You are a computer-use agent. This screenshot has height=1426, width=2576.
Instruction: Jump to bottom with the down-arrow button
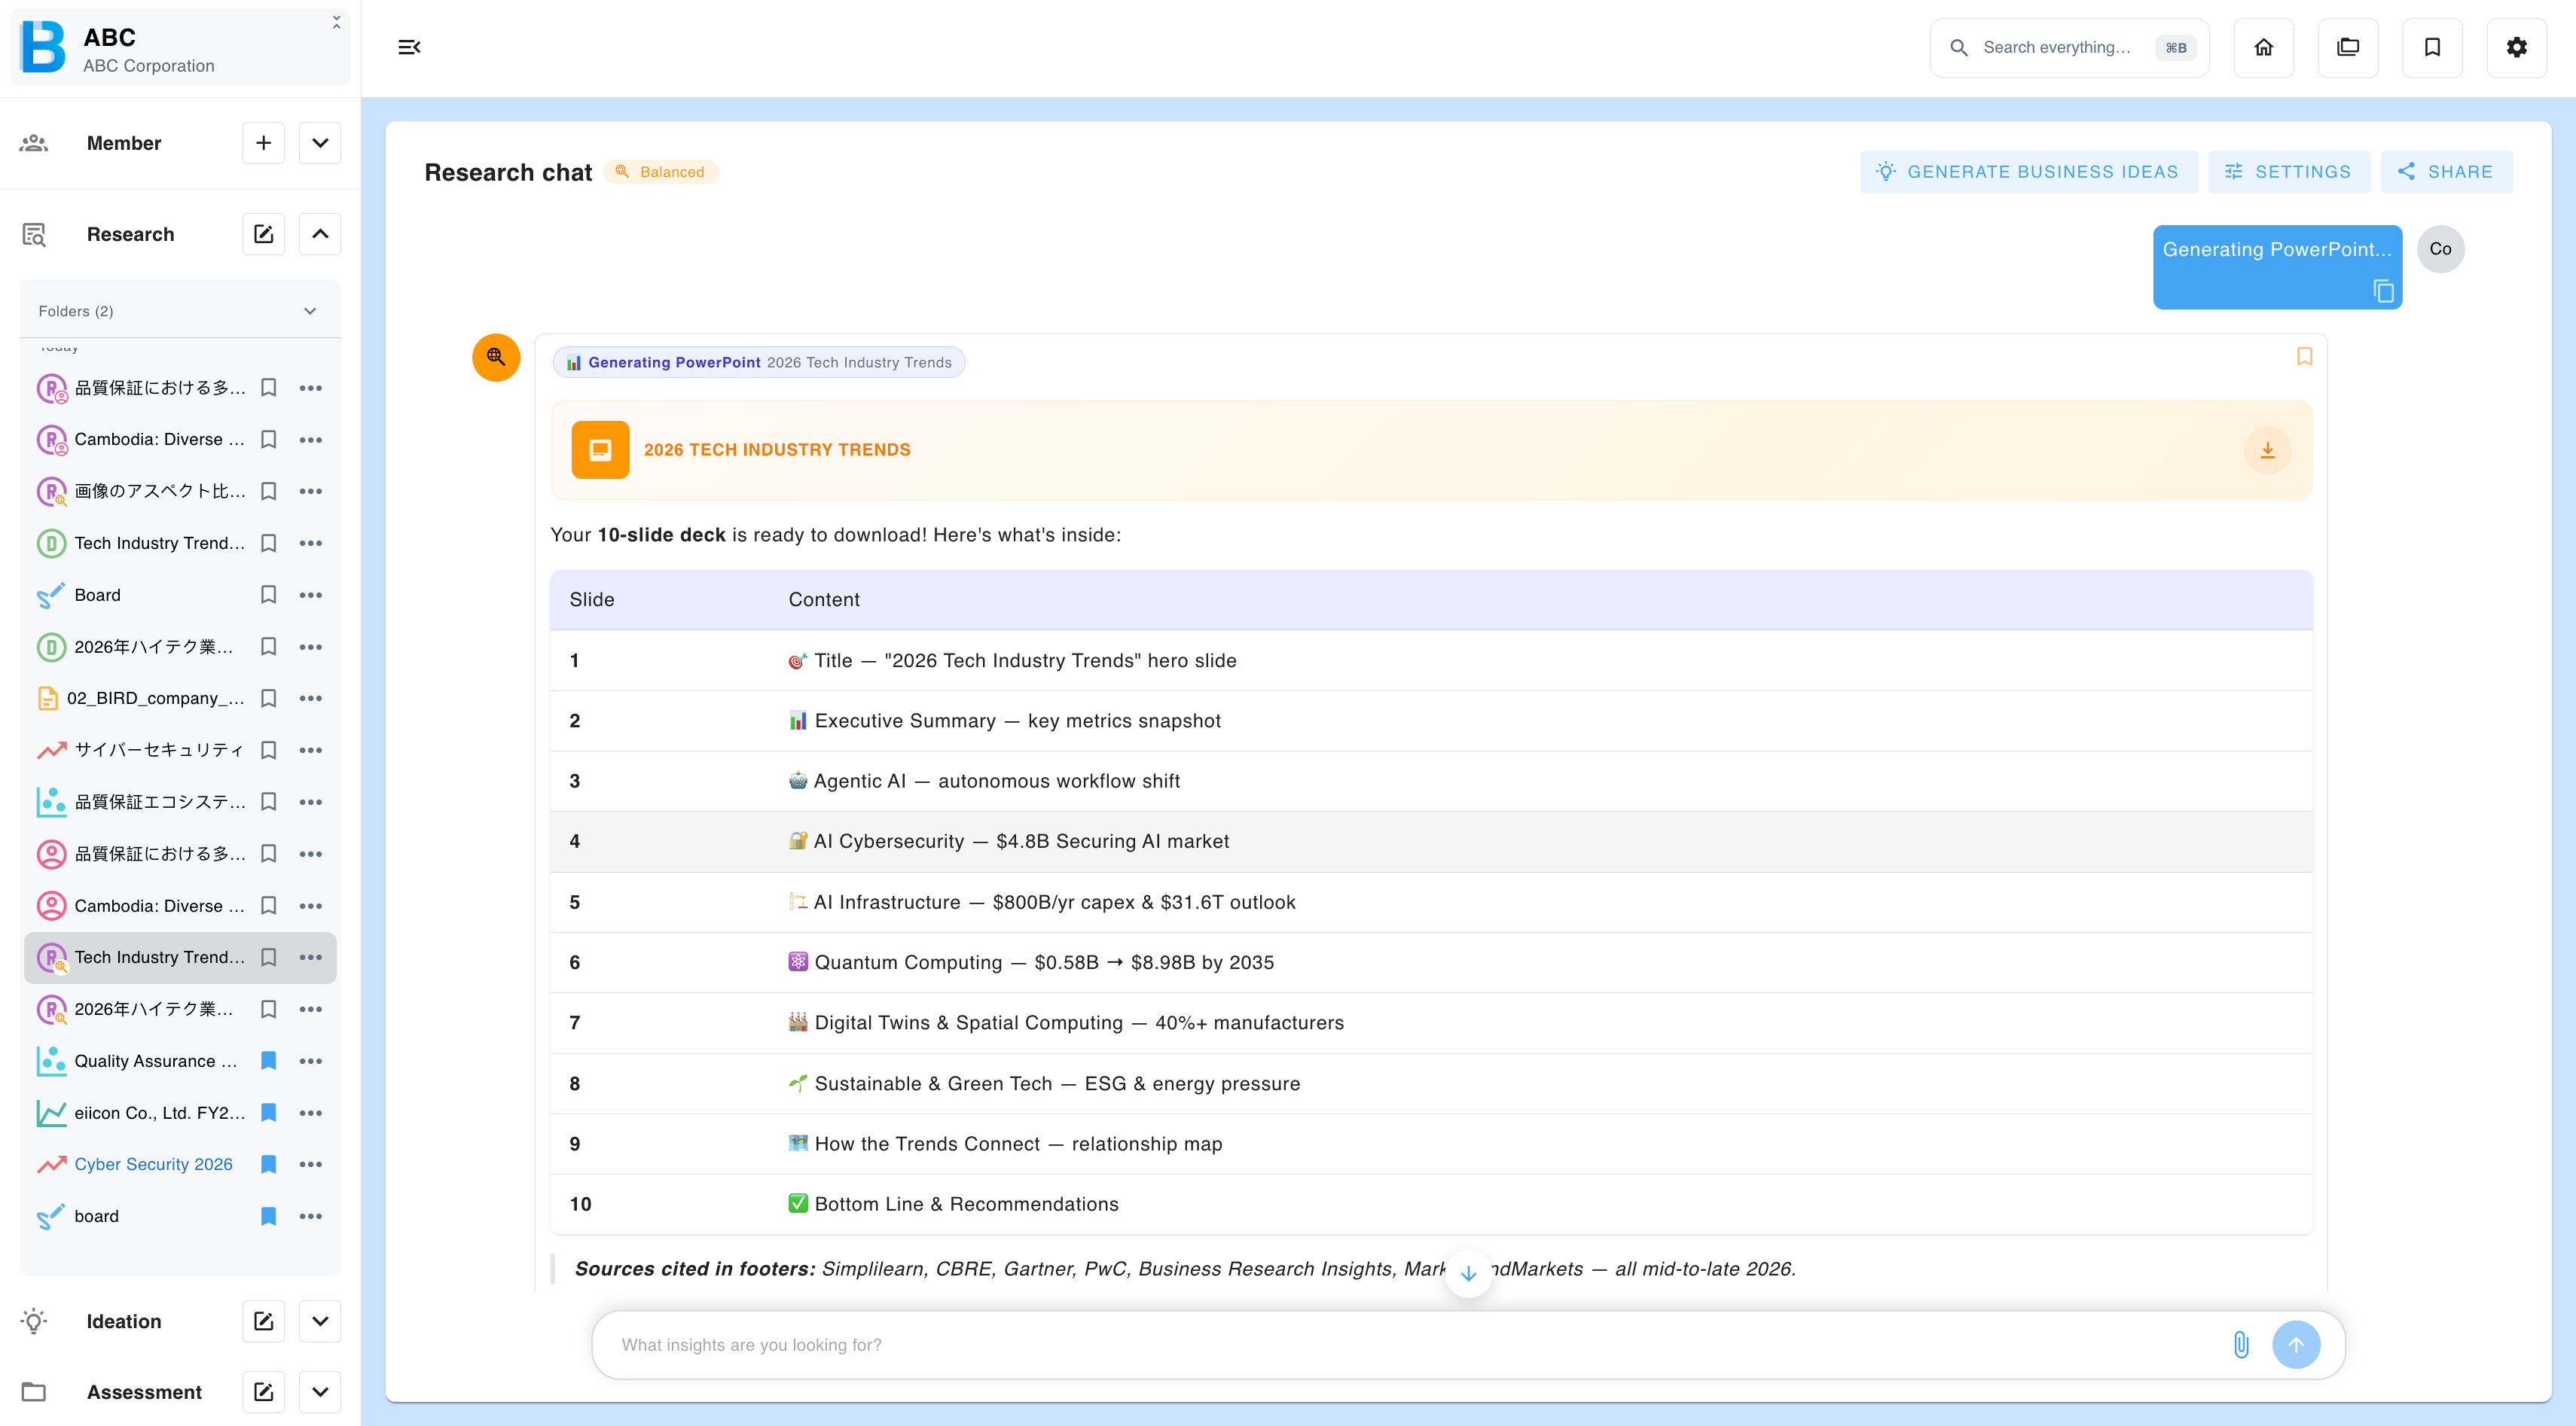(1468, 1273)
